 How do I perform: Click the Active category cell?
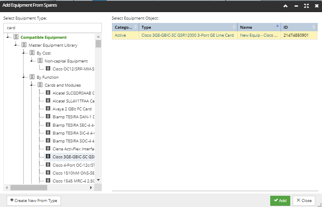(125, 35)
